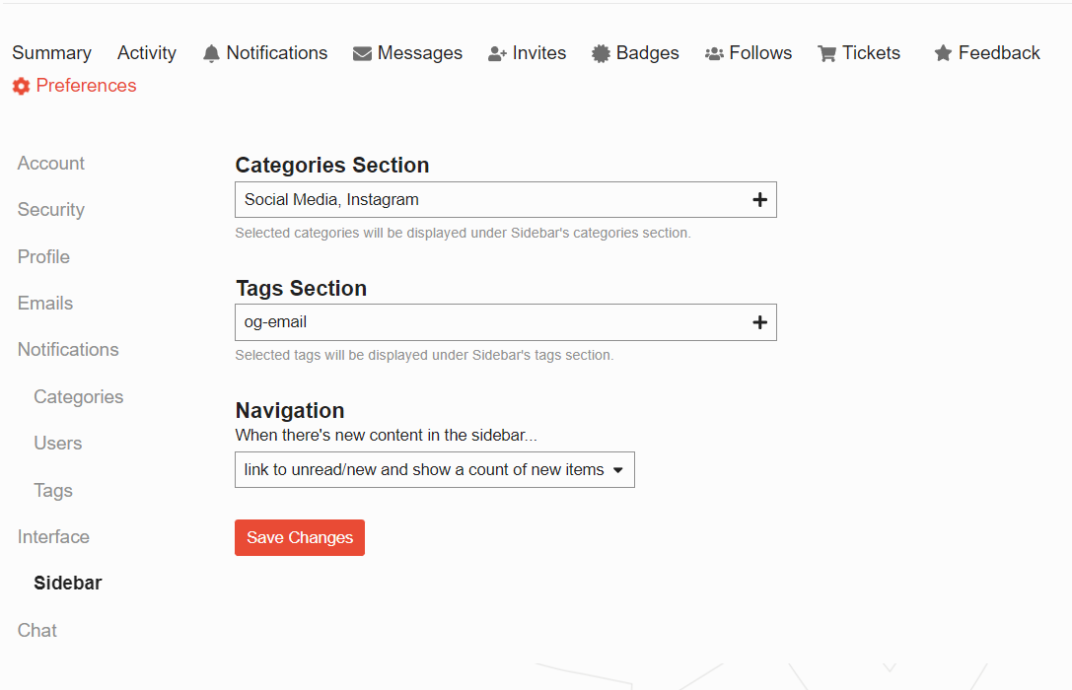
Task: Expand the Navigation new content dropdown
Action: point(435,470)
